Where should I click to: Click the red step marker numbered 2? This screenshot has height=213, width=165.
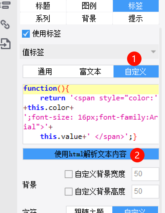137,155
